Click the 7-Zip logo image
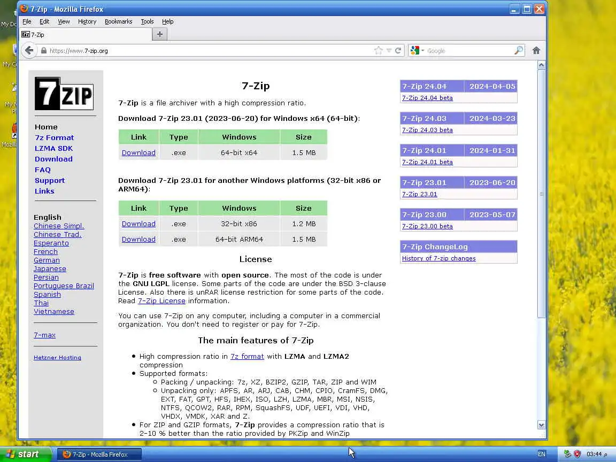The image size is (616, 462). [64, 94]
